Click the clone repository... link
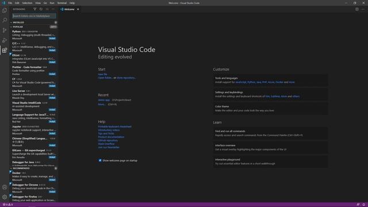 (x=126, y=78)
